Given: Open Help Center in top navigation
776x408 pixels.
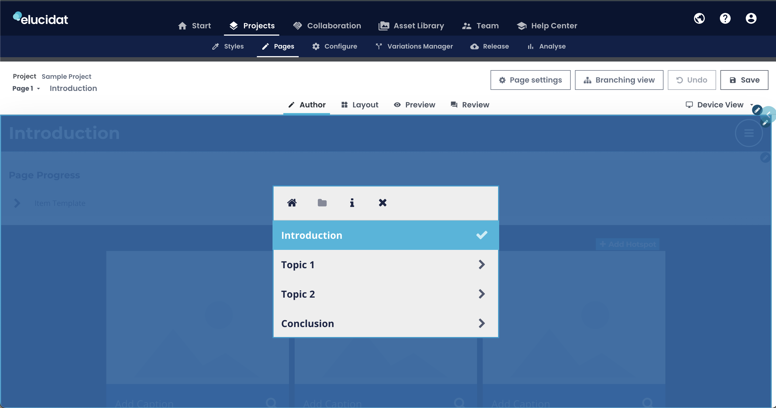Looking at the screenshot, I should 547,26.
